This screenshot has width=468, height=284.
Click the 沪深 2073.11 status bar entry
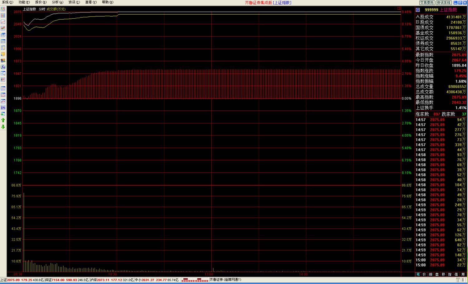pos(112,280)
